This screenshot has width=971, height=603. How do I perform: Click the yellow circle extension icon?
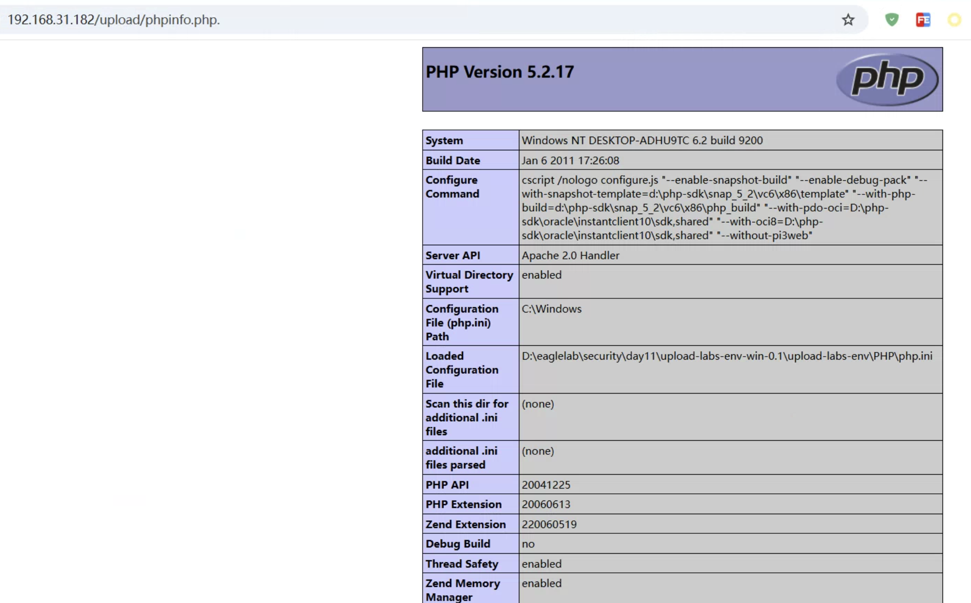[x=954, y=20]
